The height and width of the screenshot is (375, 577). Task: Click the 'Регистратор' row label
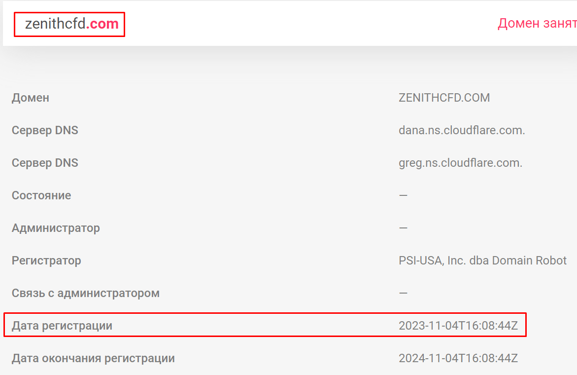(x=46, y=261)
